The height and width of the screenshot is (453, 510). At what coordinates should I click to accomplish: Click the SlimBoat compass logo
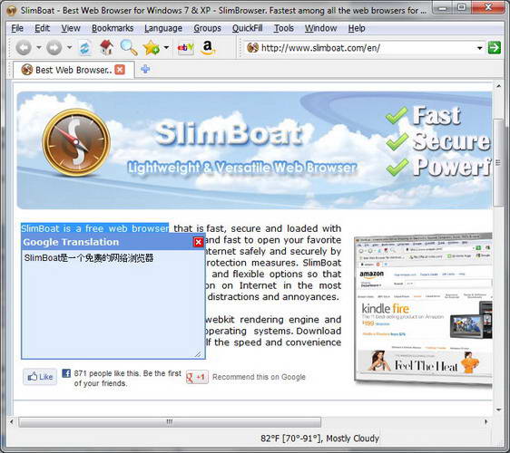[76, 142]
